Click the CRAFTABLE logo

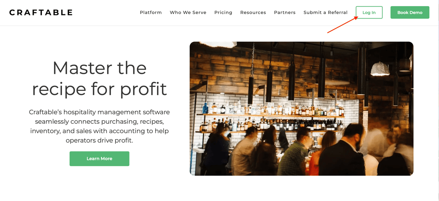click(41, 12)
